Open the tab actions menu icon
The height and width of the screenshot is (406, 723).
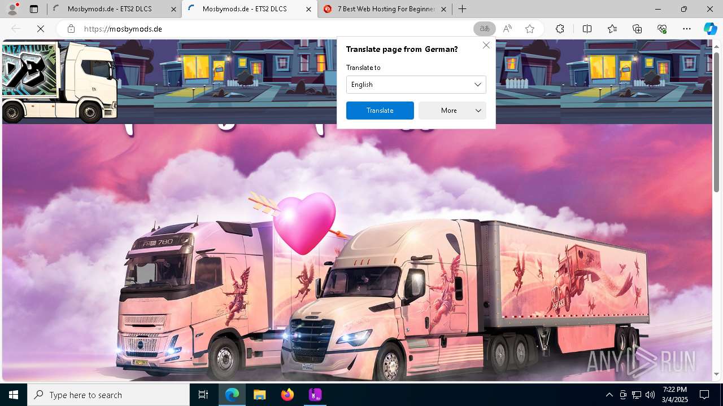tap(34, 9)
